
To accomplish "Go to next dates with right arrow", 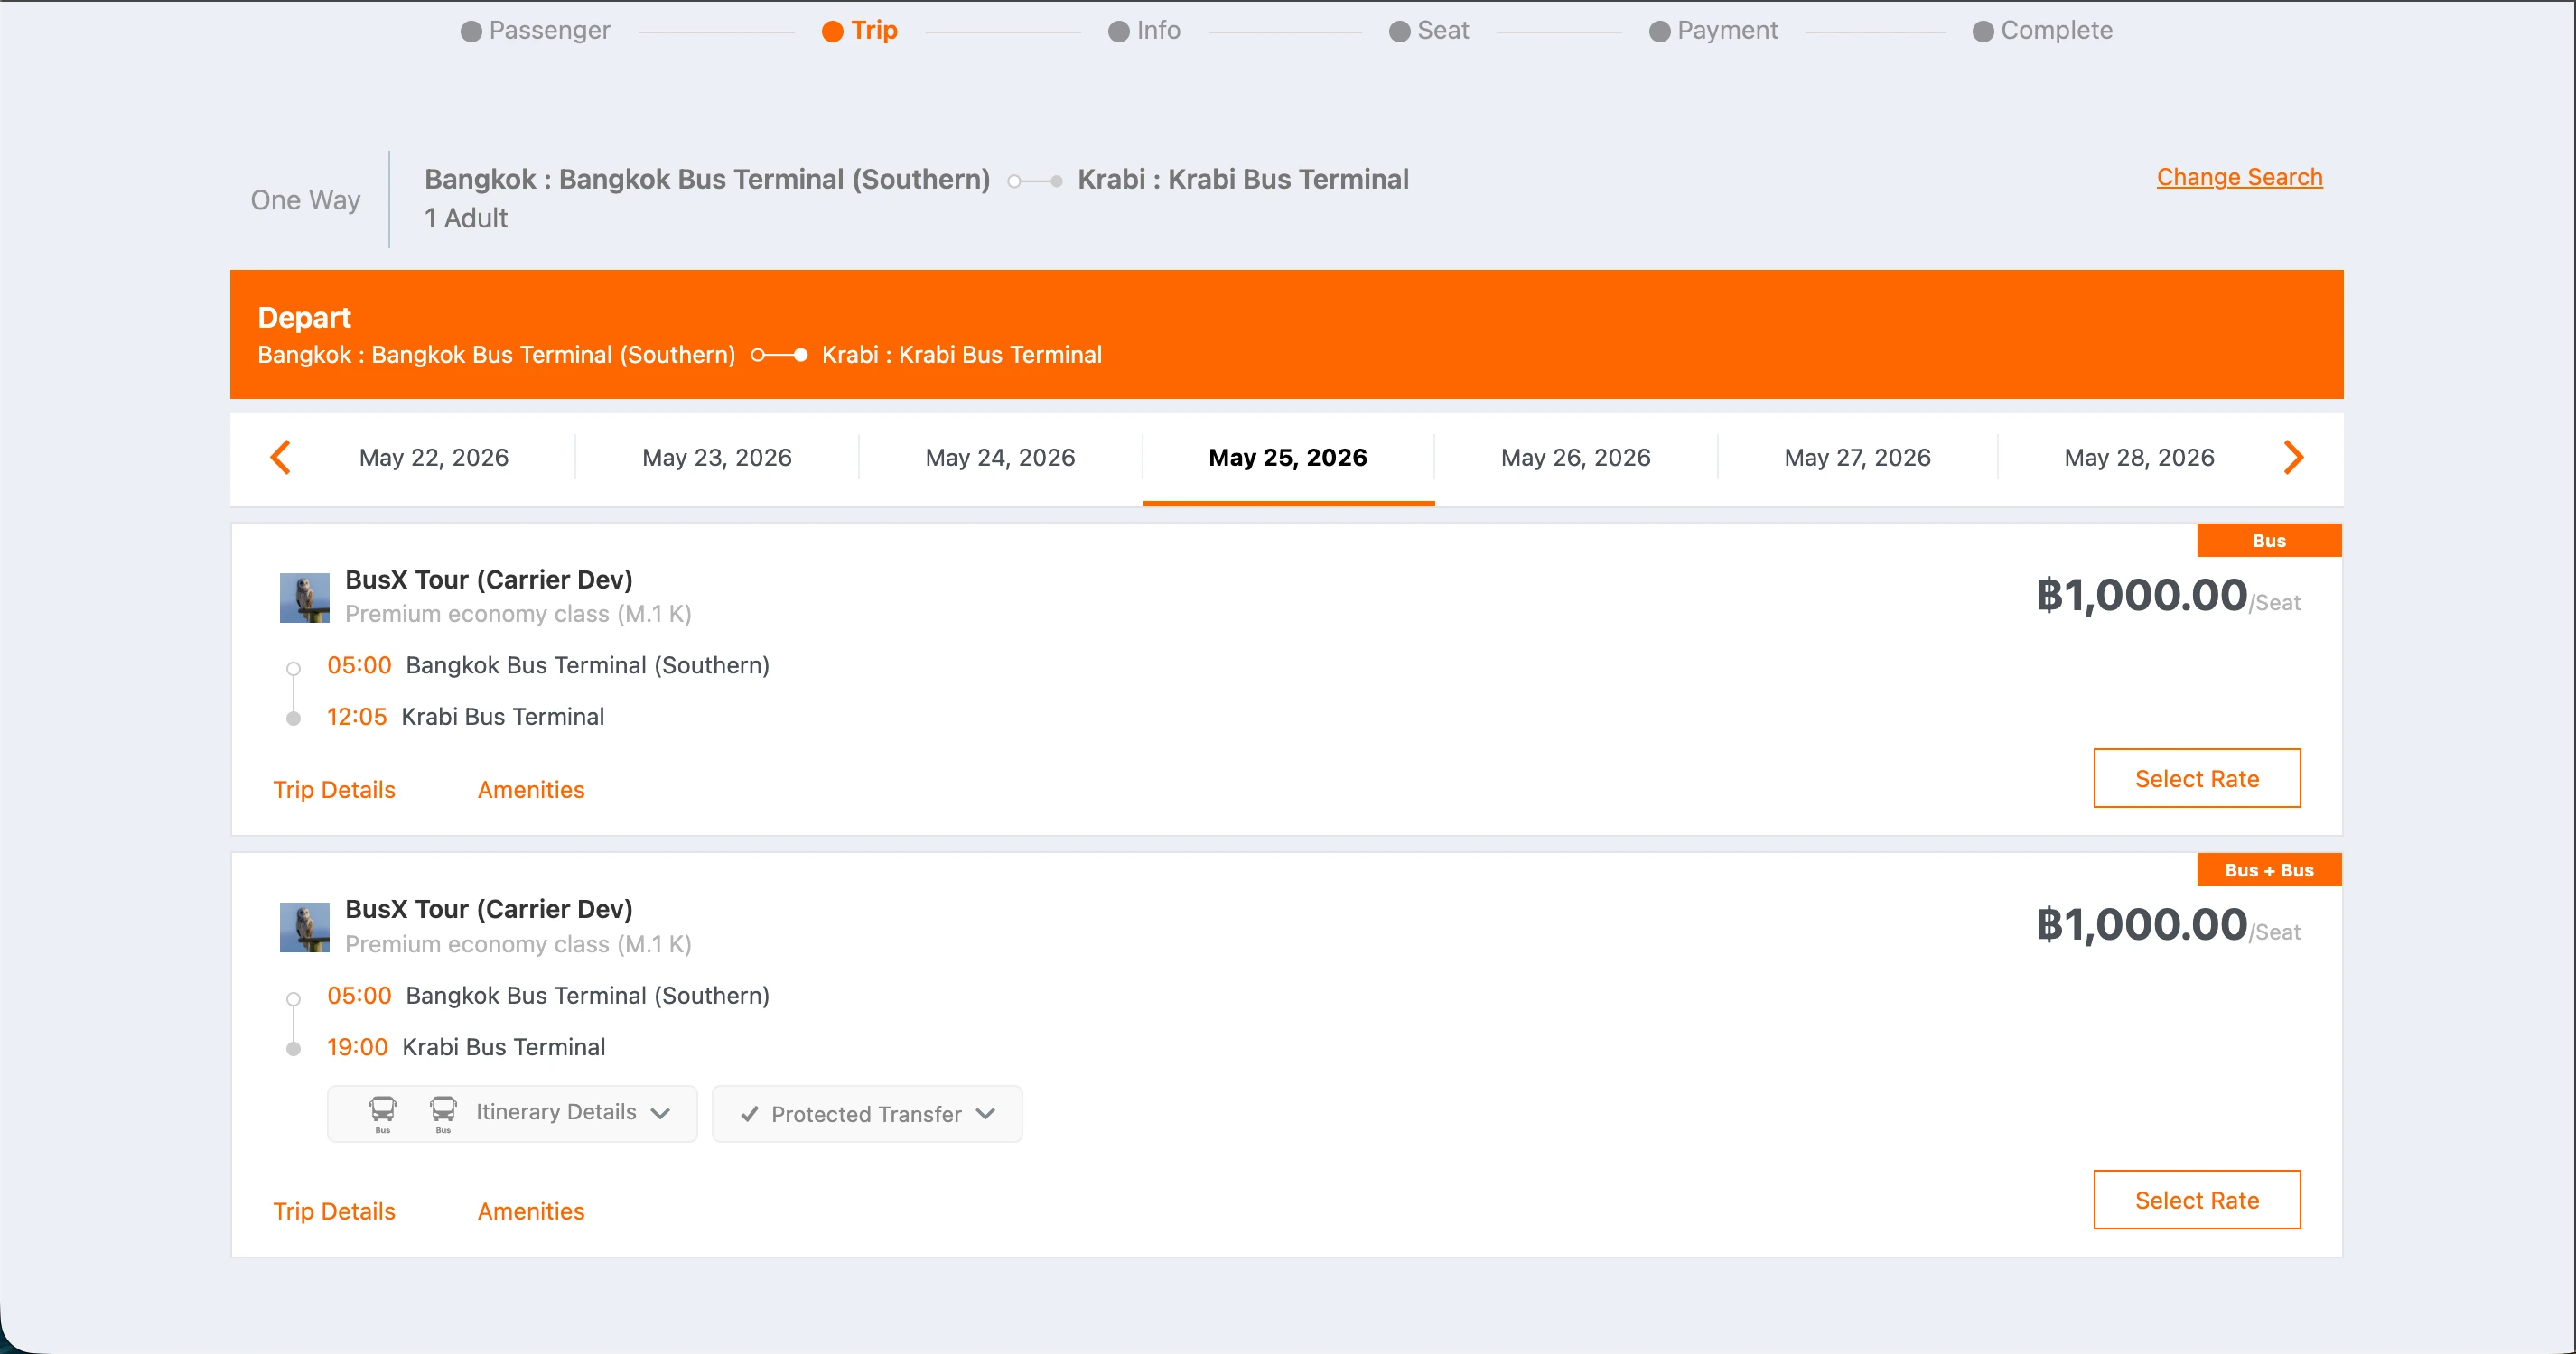I will [x=2294, y=458].
